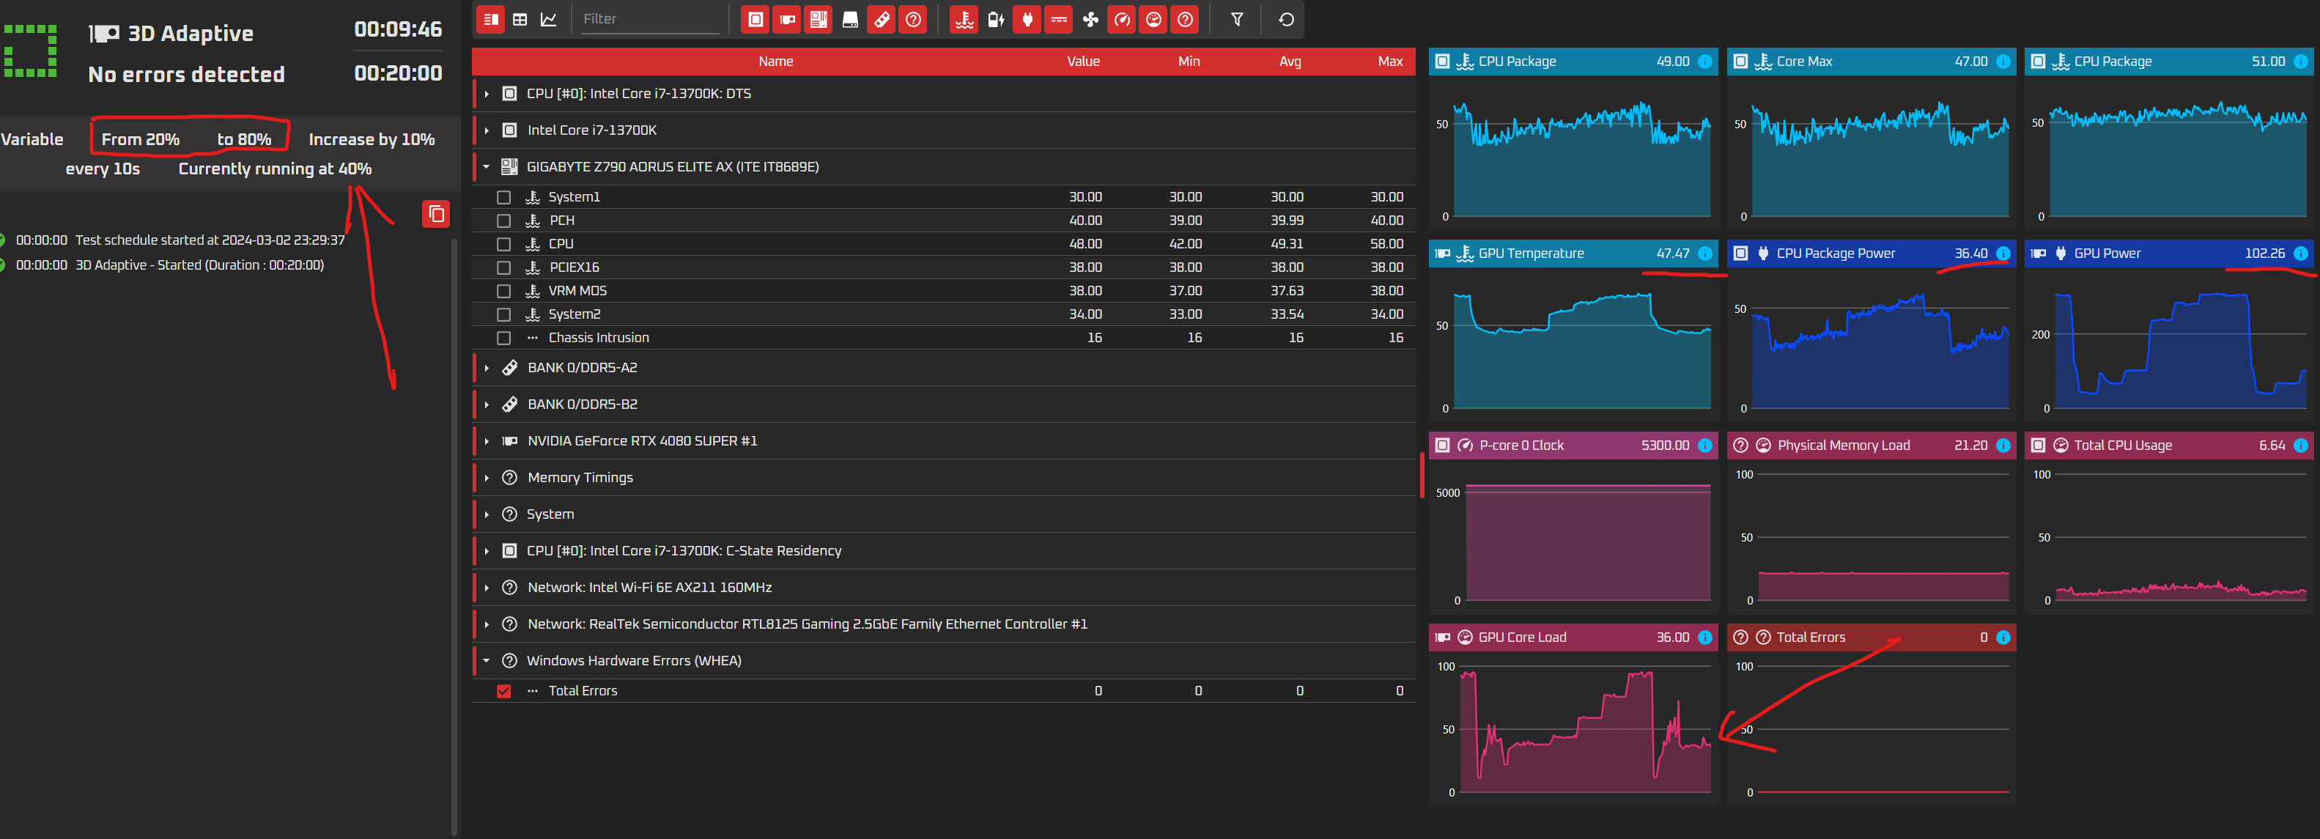Open info for GPU Temperature graph

click(1705, 254)
